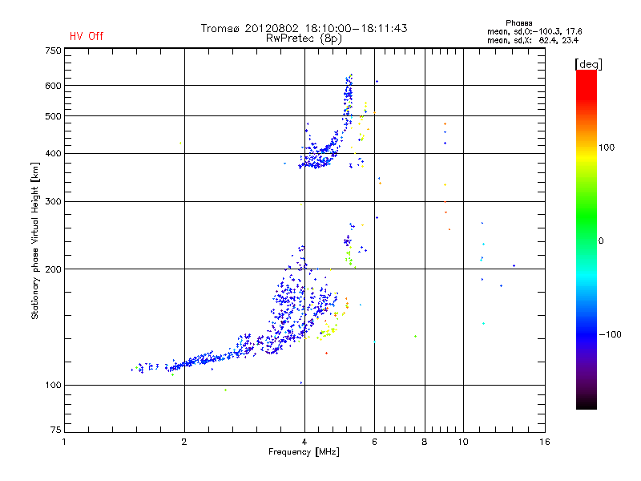This screenshot has width=641, height=481.
Task: Click the x-axis tick label '2'
Action: [x=184, y=442]
